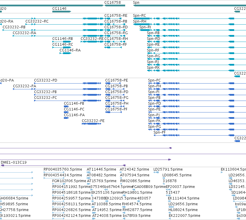Click the Spn-PK protein label
Image resolution: width=246 pixels, height=220 pixels.
click(x=154, y=121)
